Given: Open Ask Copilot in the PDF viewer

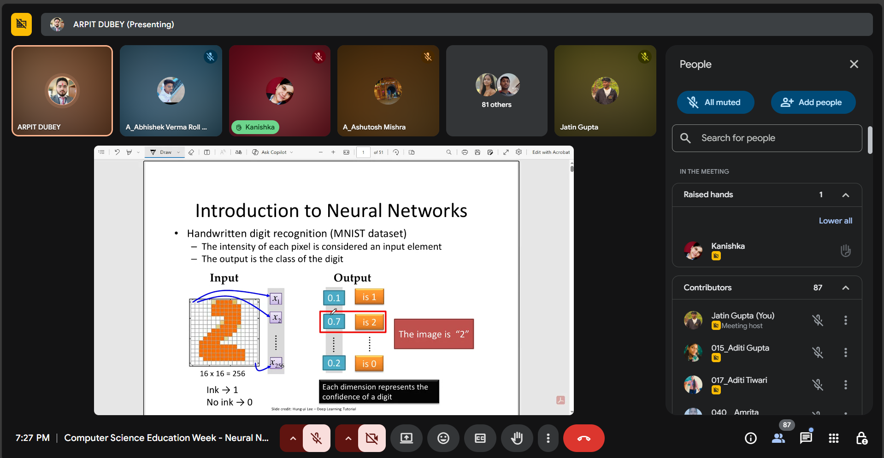Looking at the screenshot, I should coord(272,152).
